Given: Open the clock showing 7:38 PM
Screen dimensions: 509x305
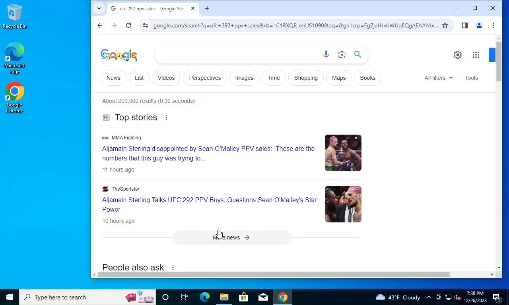Looking at the screenshot, I should pyautogui.click(x=476, y=297).
